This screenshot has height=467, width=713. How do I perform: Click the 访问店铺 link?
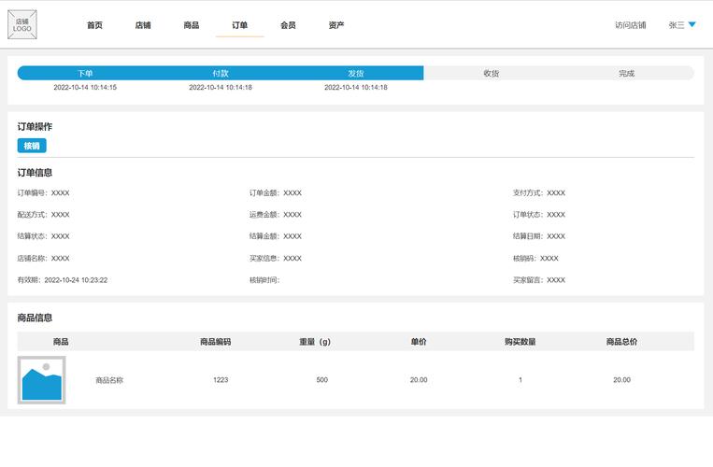[x=630, y=25]
